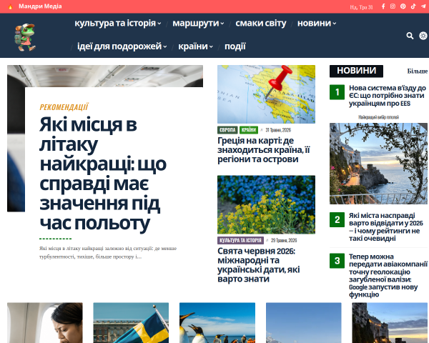Open the Свята червня 2026 article title
429x343 pixels.
pyautogui.click(x=259, y=265)
